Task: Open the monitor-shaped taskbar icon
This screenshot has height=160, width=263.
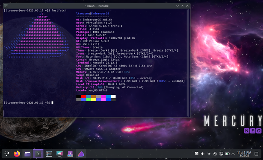Action: pos(59,154)
